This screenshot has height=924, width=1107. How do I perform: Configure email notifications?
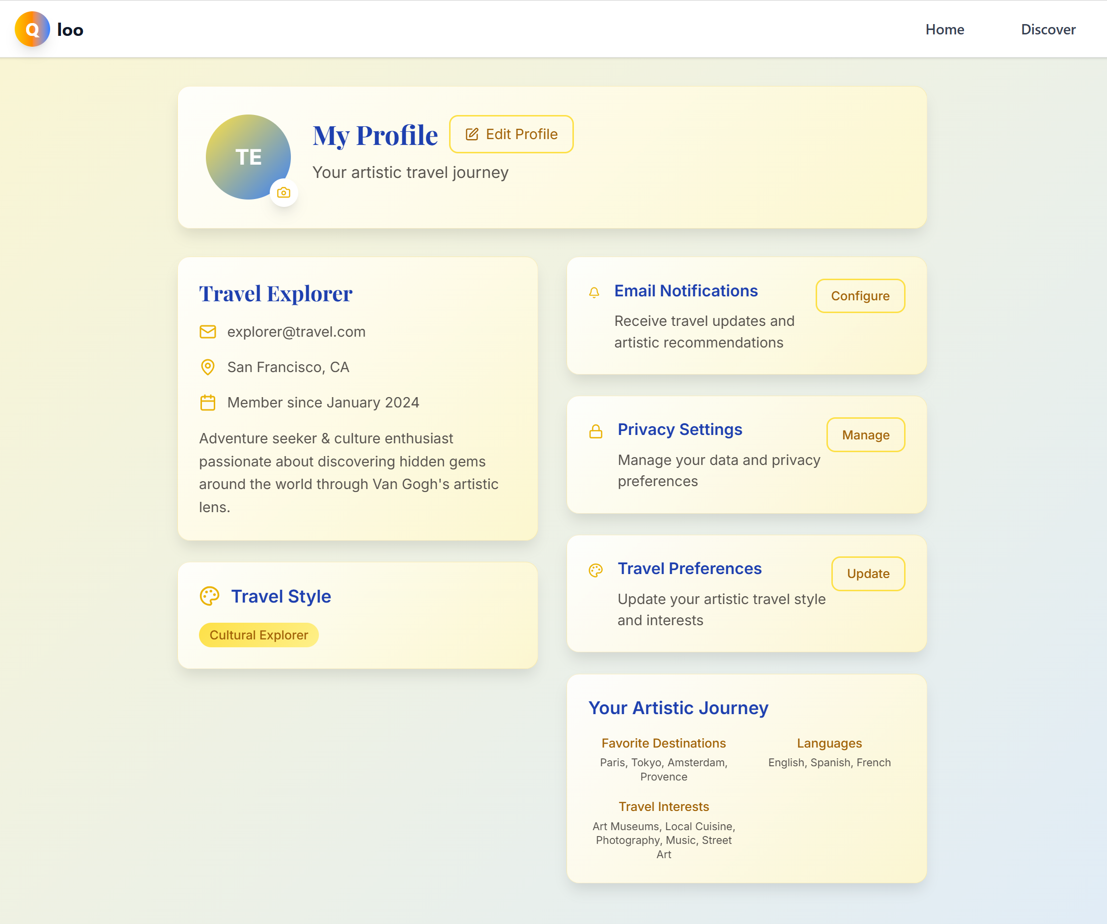click(x=860, y=296)
